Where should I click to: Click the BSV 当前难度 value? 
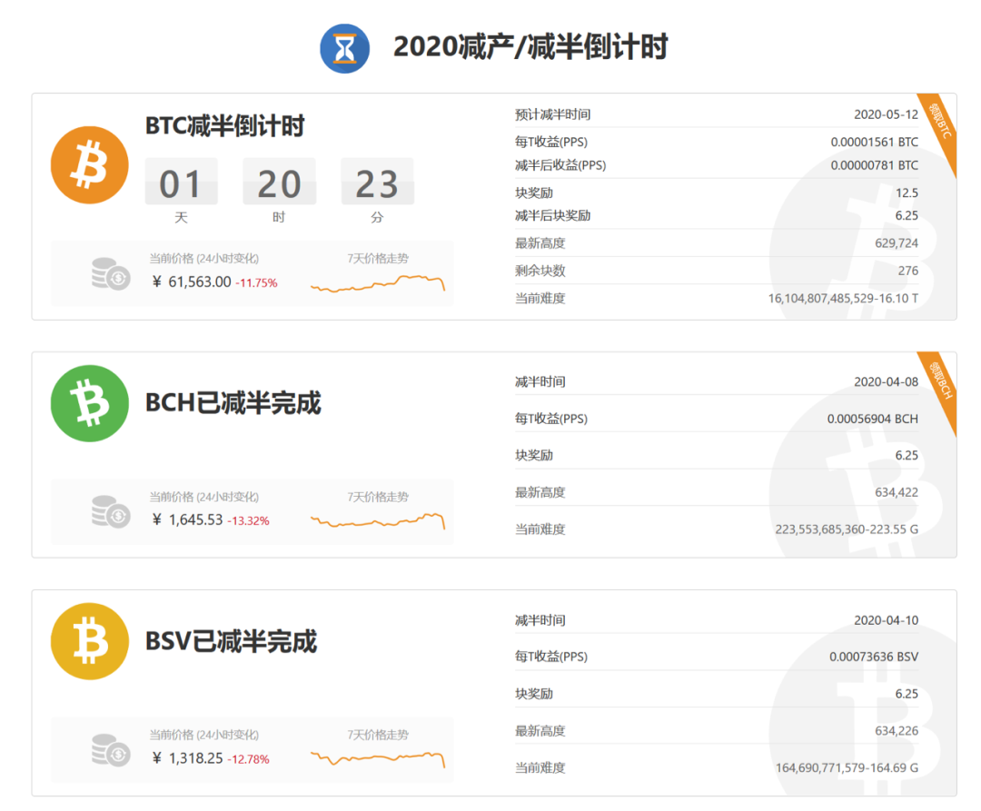point(845,767)
